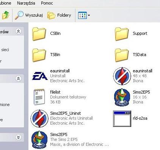Select the EA logo eauninstall application
Viewport: 160px width, 150px height.
(40, 76)
